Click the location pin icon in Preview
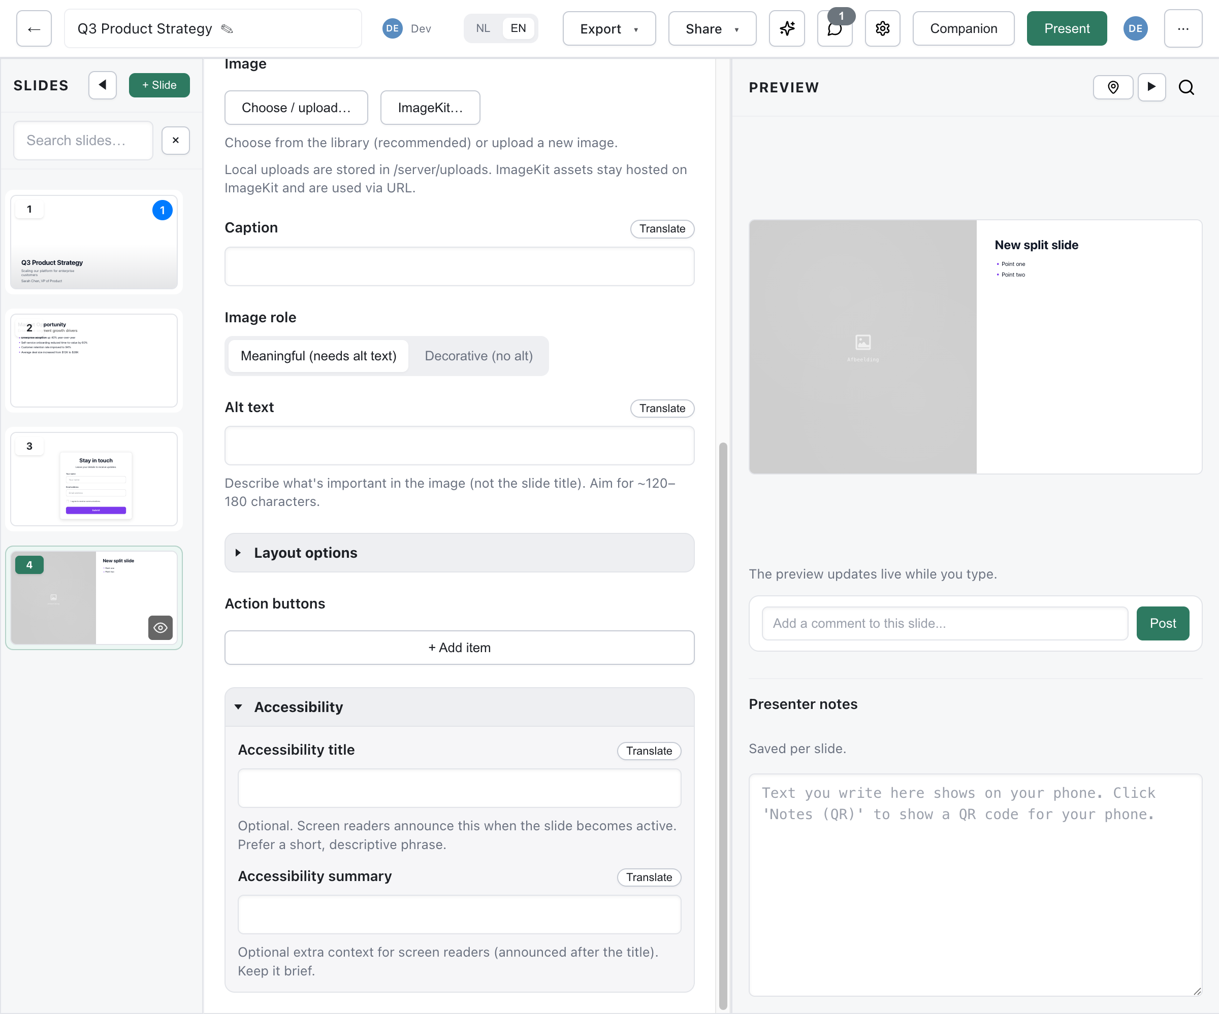This screenshot has height=1014, width=1219. pyautogui.click(x=1113, y=87)
